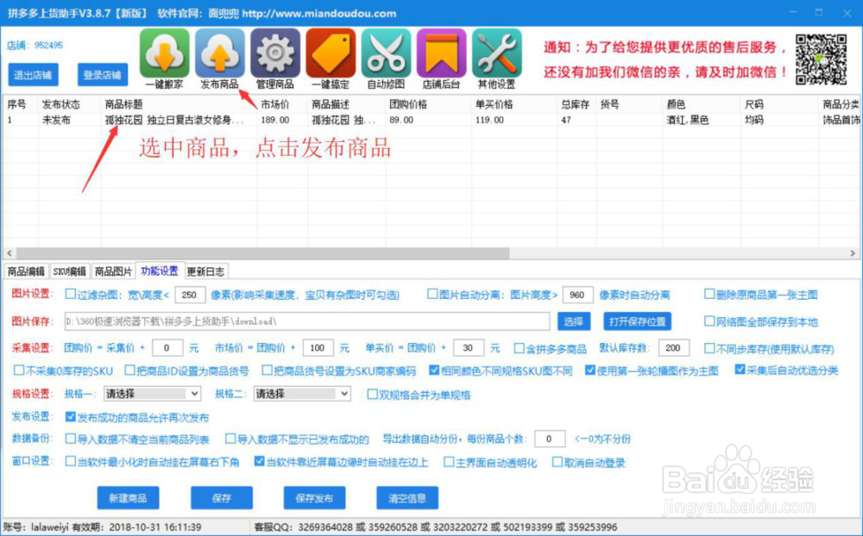The width and height of the screenshot is (863, 536).
Task: Click the table scrollbar's left arrow
Action: (9, 252)
